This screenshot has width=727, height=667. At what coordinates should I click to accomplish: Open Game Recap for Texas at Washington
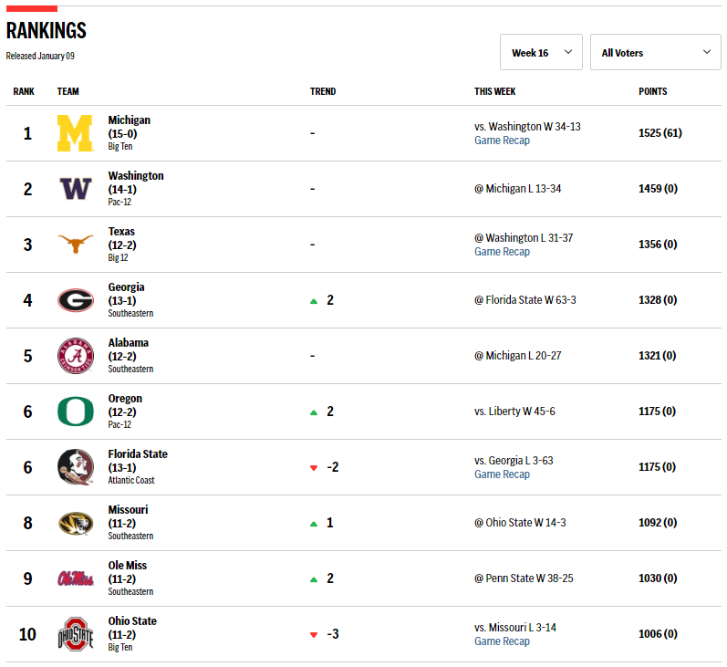(502, 252)
